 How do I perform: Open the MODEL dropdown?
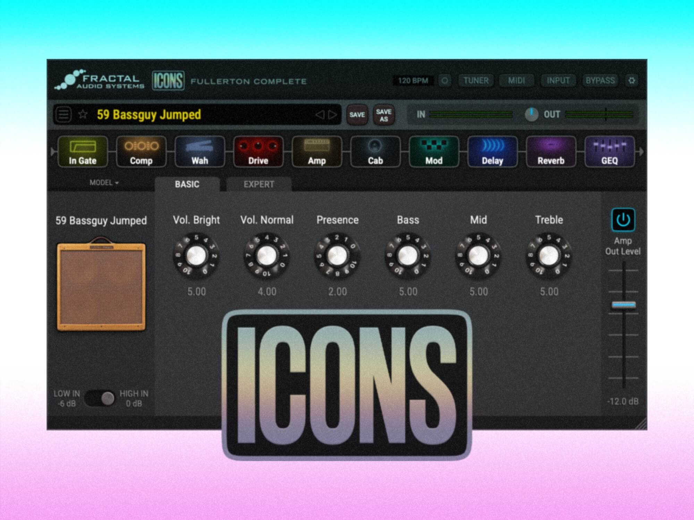point(104,183)
